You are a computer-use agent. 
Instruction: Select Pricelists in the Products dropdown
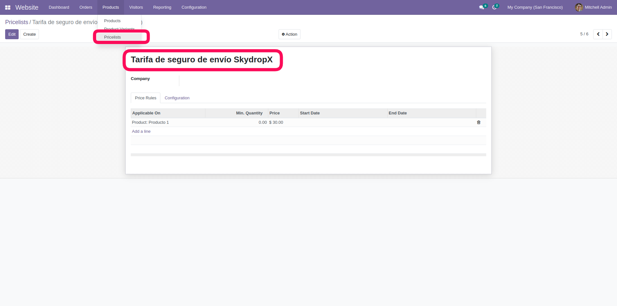112,37
